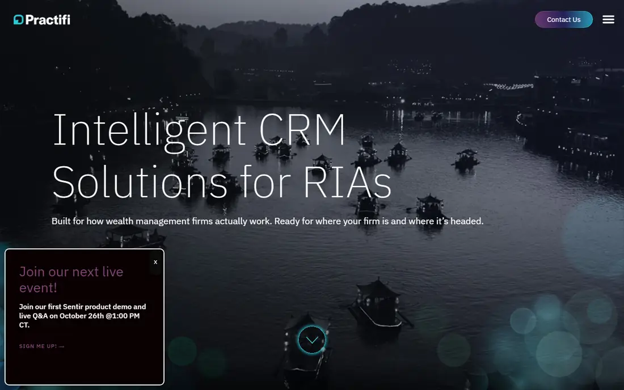Viewport: 624px width, 390px height.
Task: Click the word 'RIAs' in the headline
Action: point(347,182)
